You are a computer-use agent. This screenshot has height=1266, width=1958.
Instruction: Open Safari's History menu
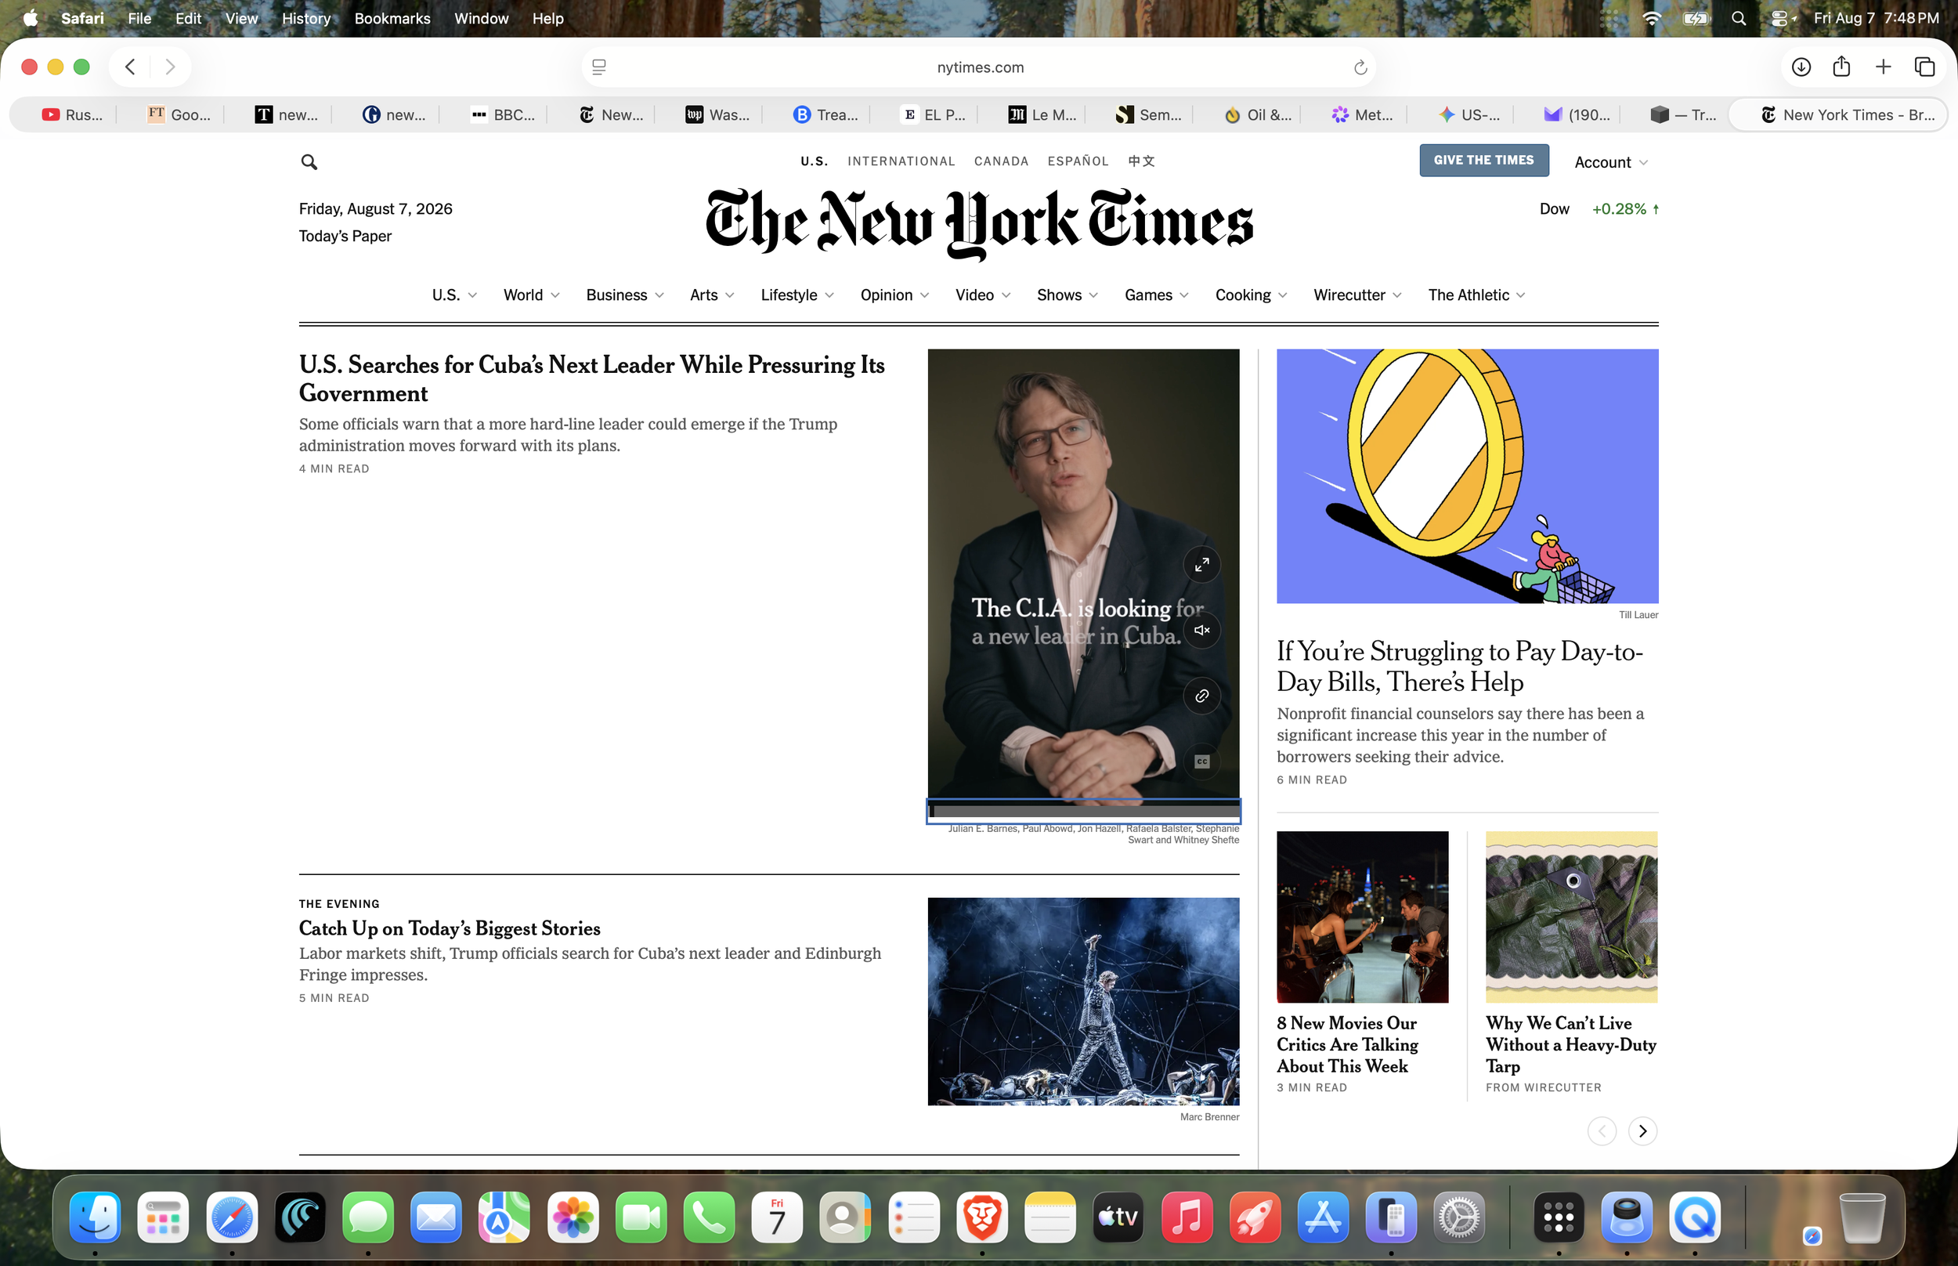[x=306, y=18]
